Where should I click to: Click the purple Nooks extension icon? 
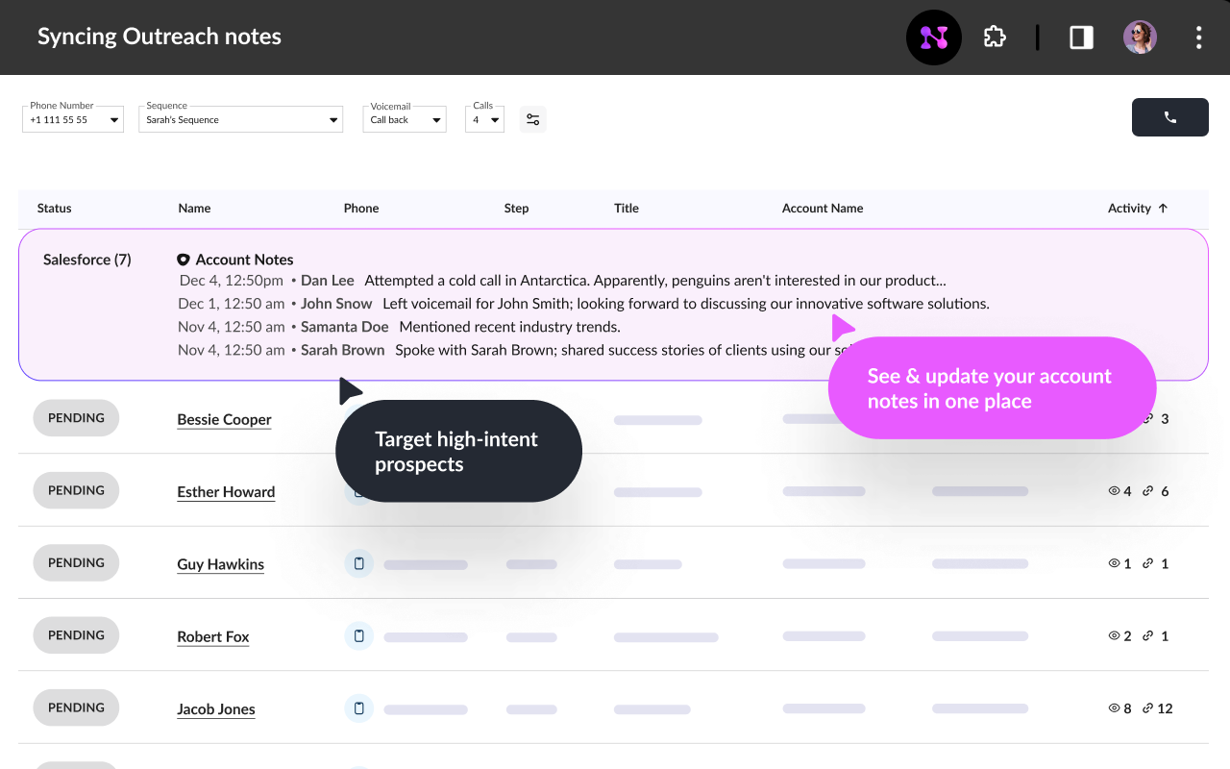pos(933,37)
